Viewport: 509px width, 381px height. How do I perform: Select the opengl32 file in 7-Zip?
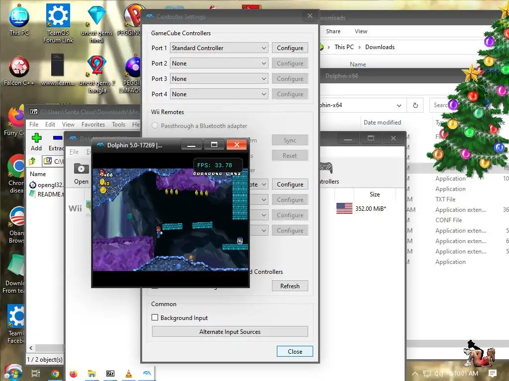pyautogui.click(x=46, y=185)
